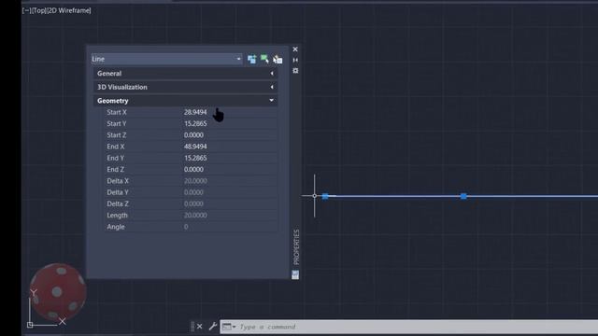Viewport: 598px width, 336px height.
Task: Click the End X property label
Action: click(116, 147)
